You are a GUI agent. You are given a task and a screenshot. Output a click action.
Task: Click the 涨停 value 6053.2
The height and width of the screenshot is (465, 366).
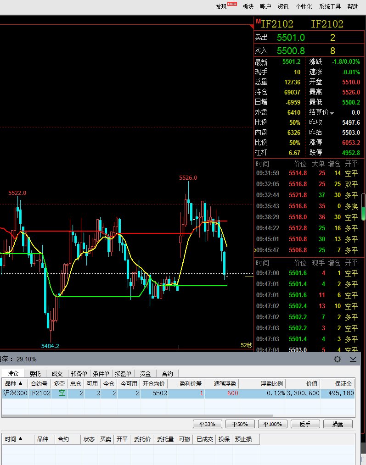pyautogui.click(x=351, y=143)
